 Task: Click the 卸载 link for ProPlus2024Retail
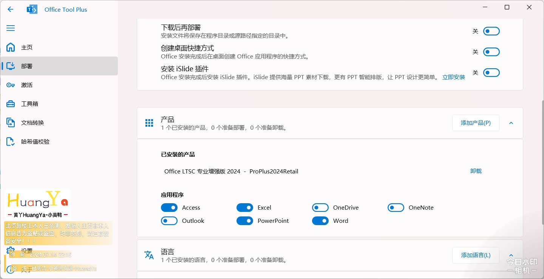point(476,171)
